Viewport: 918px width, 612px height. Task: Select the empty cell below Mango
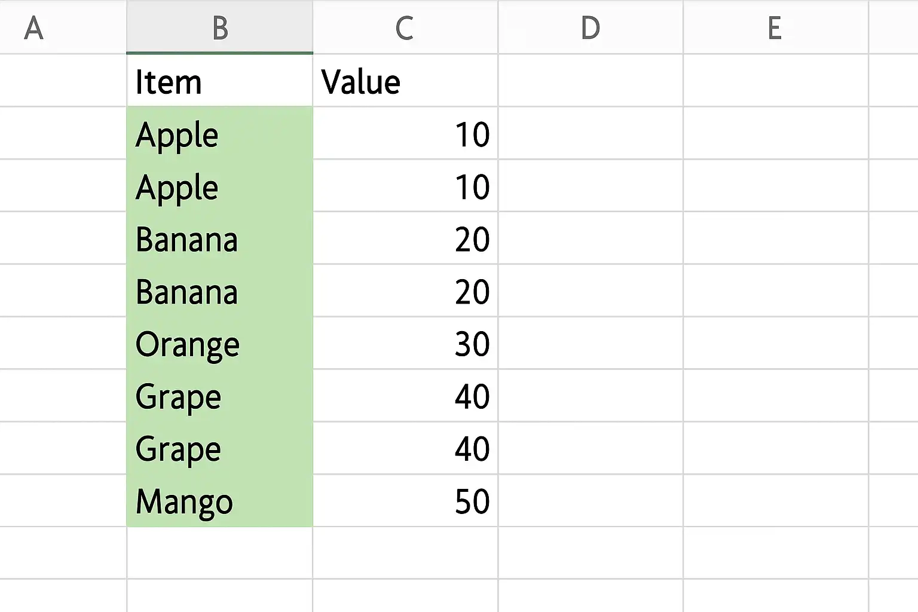click(x=219, y=553)
